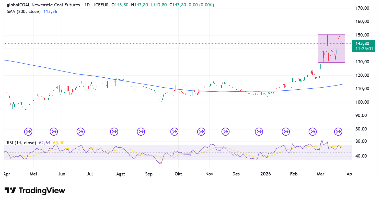381x202 pixels.
Task: Click the Sep label on the time axis
Action: coord(149,174)
